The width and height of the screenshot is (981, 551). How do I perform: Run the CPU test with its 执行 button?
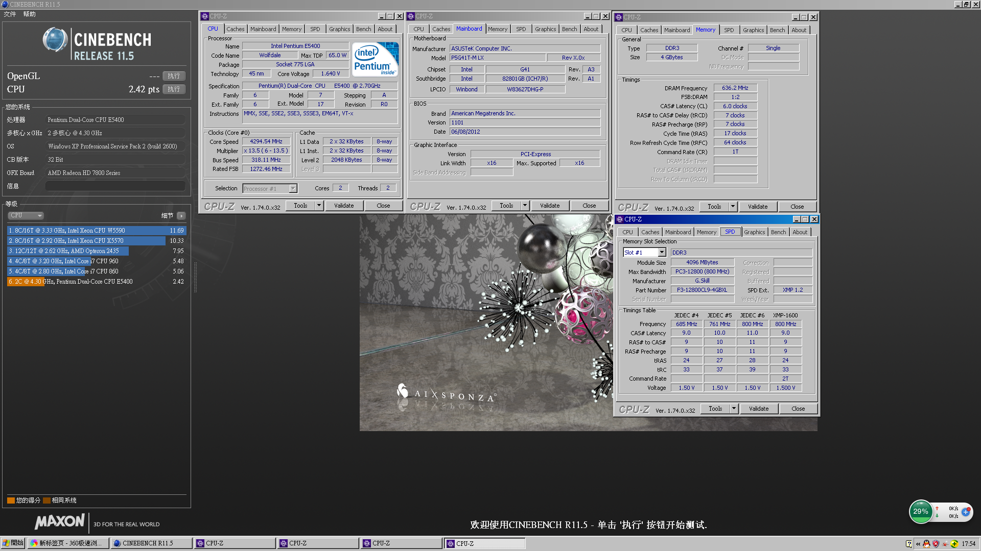coord(174,89)
